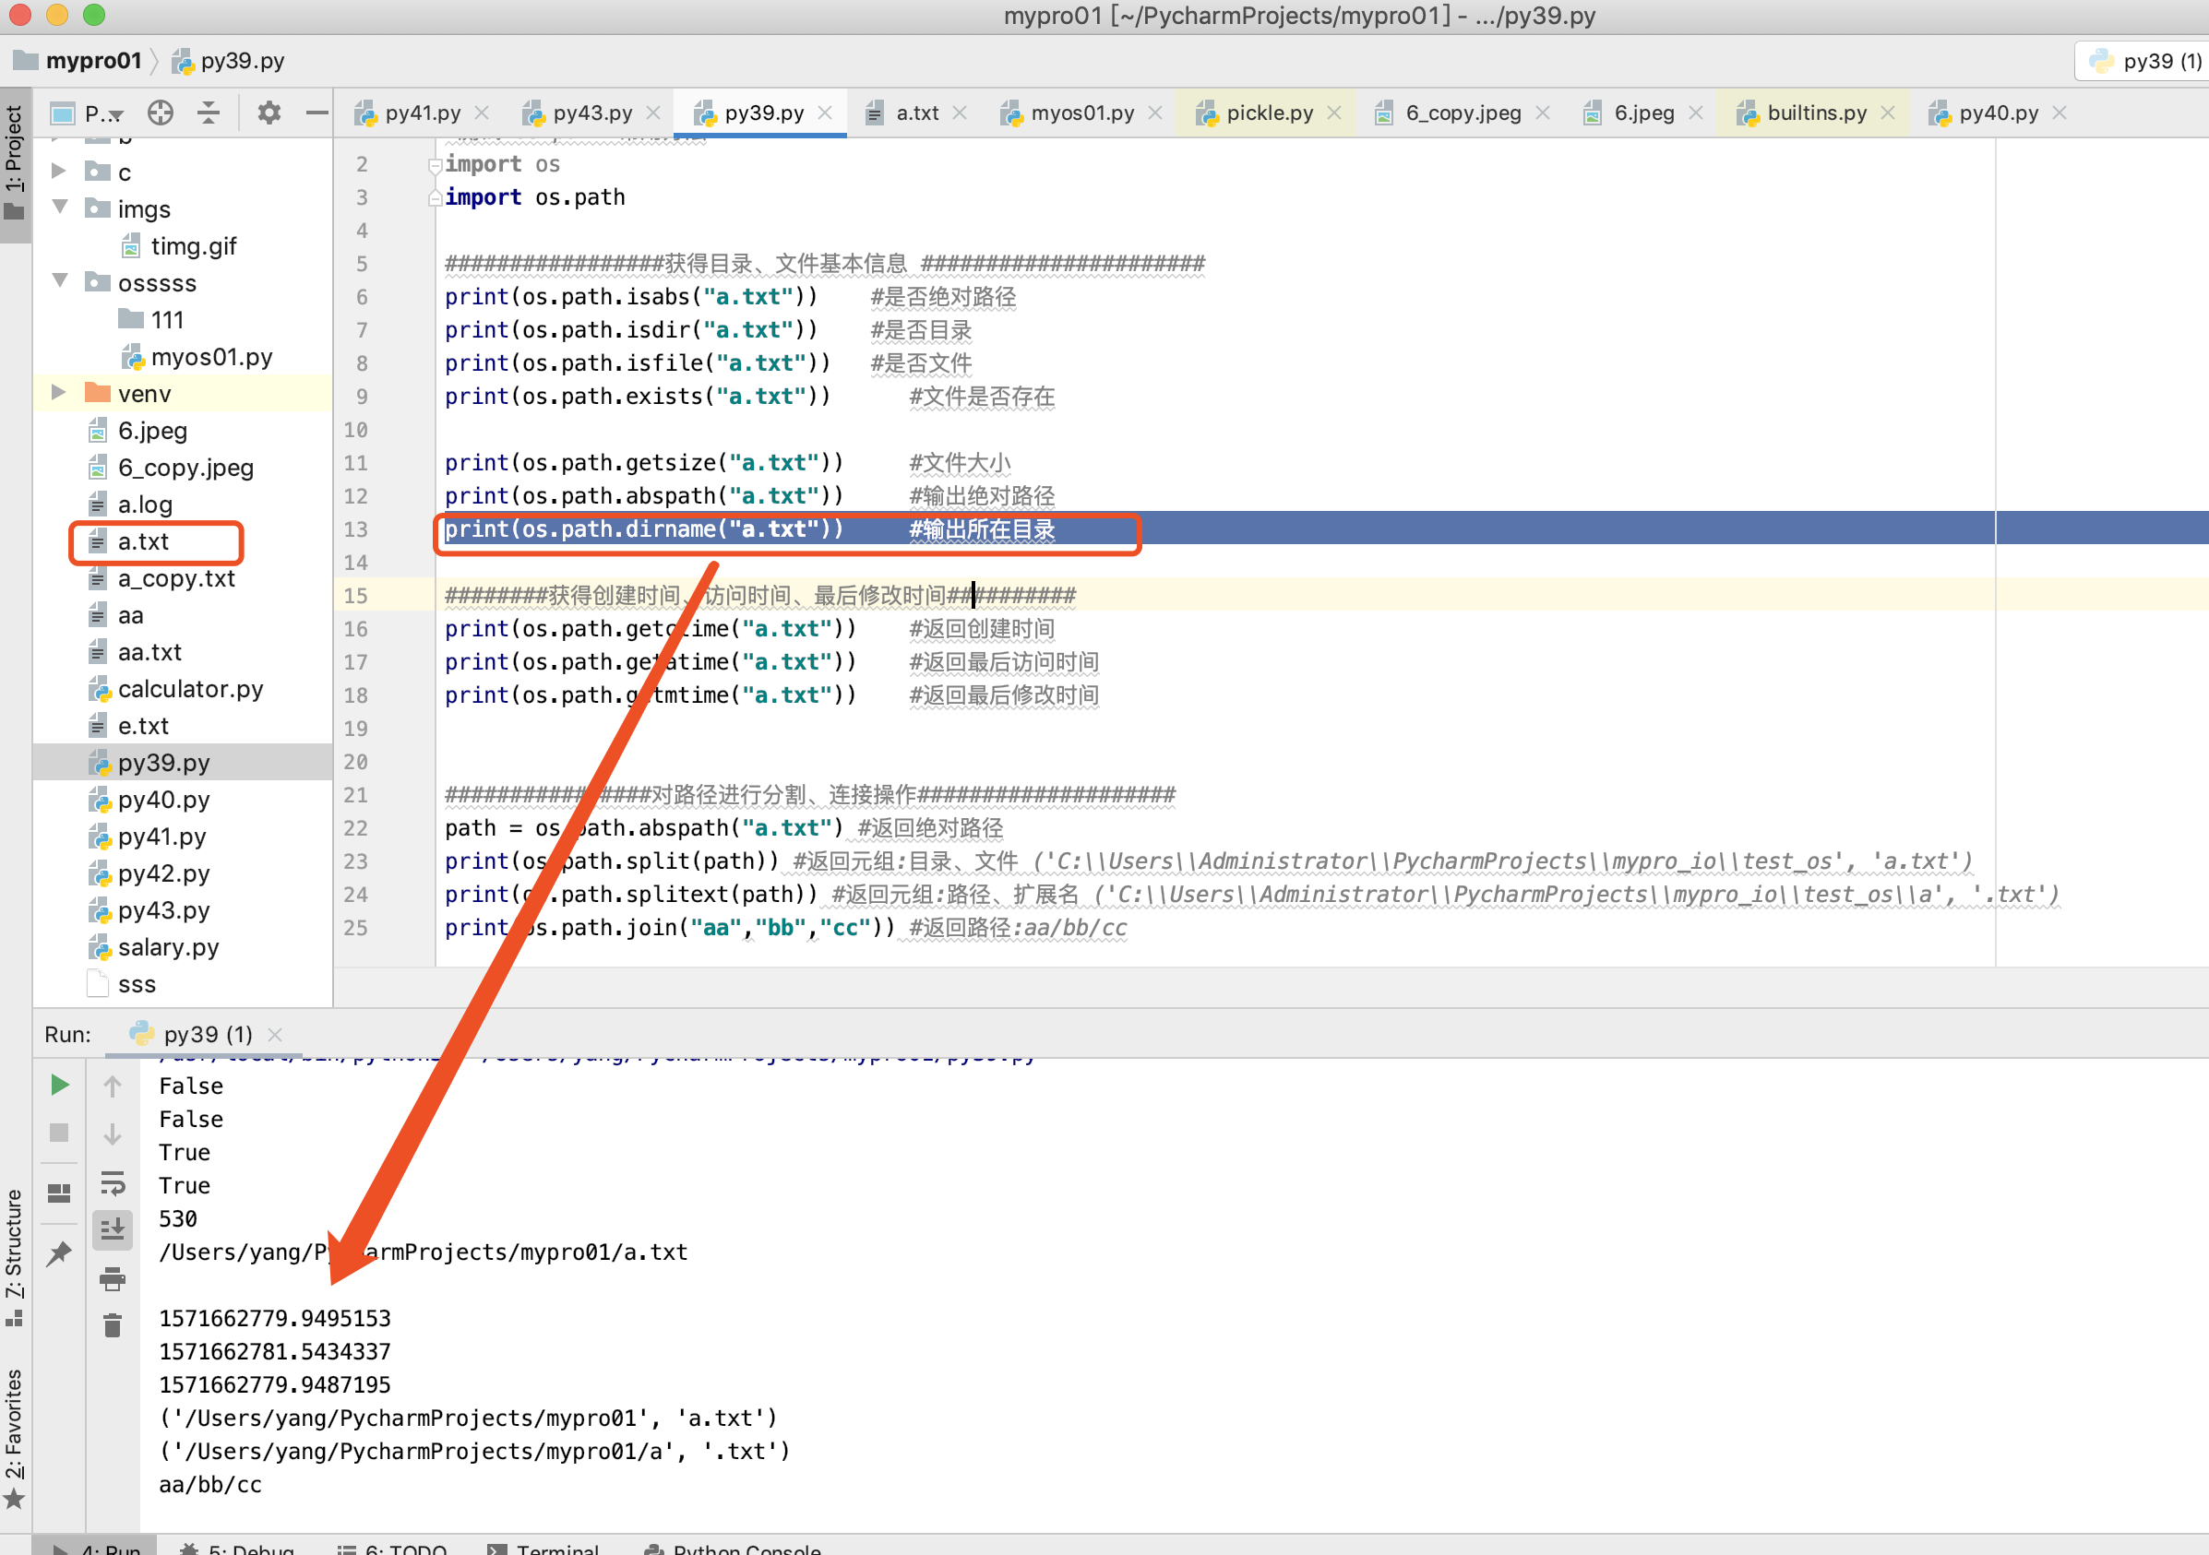The image size is (2209, 1555).
Task: Select a_copy.txt in project tree
Action: pos(176,578)
